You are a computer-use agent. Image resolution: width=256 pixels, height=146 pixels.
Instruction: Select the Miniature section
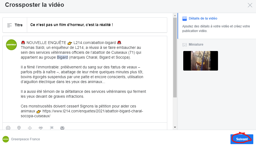click(196, 45)
